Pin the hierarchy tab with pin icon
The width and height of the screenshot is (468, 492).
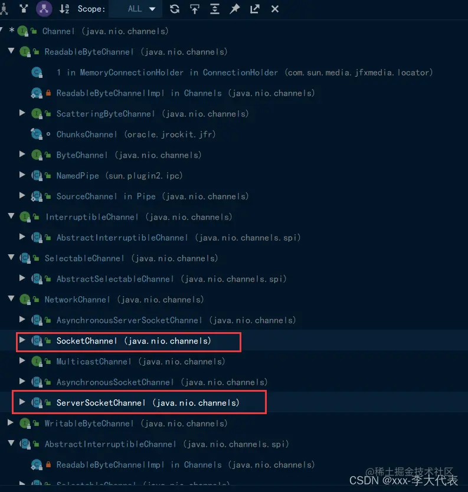pos(234,9)
